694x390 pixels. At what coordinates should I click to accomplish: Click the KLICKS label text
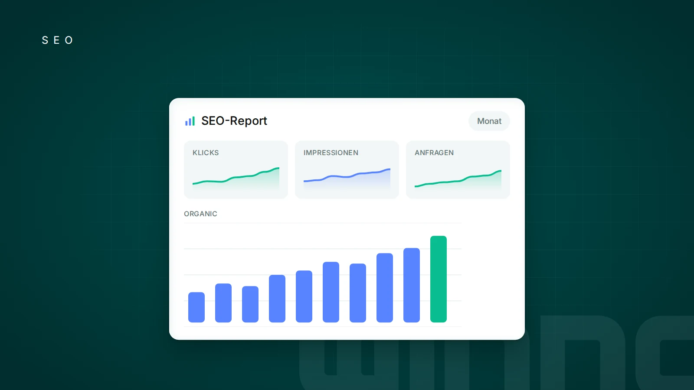(x=206, y=153)
